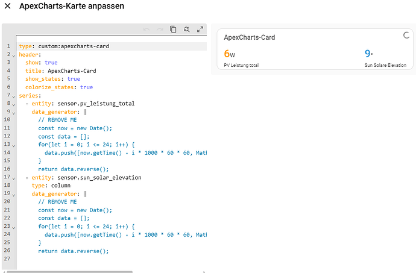Click 'sensor.pv_leistung_total' entity text

(x=96, y=104)
